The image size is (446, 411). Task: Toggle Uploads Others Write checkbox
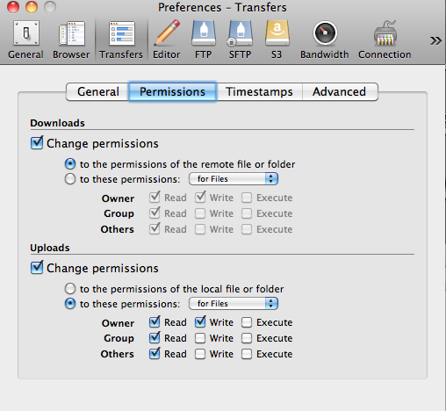[x=200, y=354]
